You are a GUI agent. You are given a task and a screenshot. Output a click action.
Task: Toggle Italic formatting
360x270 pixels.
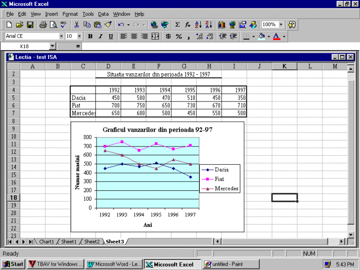[100, 36]
